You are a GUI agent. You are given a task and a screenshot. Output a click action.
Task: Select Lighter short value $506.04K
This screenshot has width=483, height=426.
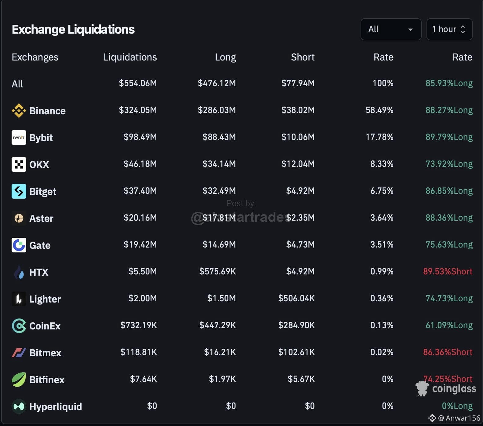(x=296, y=298)
